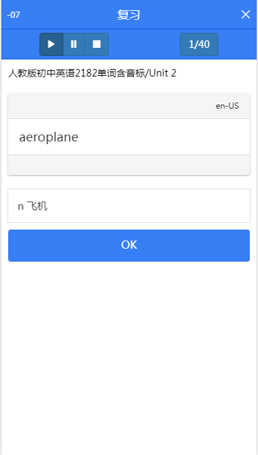Pause the word review playback
The height and width of the screenshot is (455, 258).
[x=74, y=44]
